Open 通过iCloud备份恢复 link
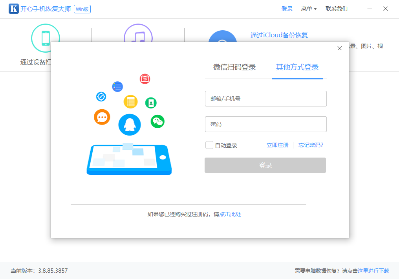Image resolution: width=399 pixels, height=279 pixels. (x=279, y=35)
